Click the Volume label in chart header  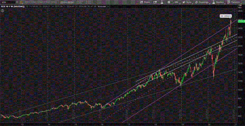(x=102, y=7)
